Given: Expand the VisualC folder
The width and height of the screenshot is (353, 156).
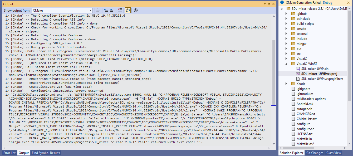Looking at the screenshot, I should click(286, 59).
